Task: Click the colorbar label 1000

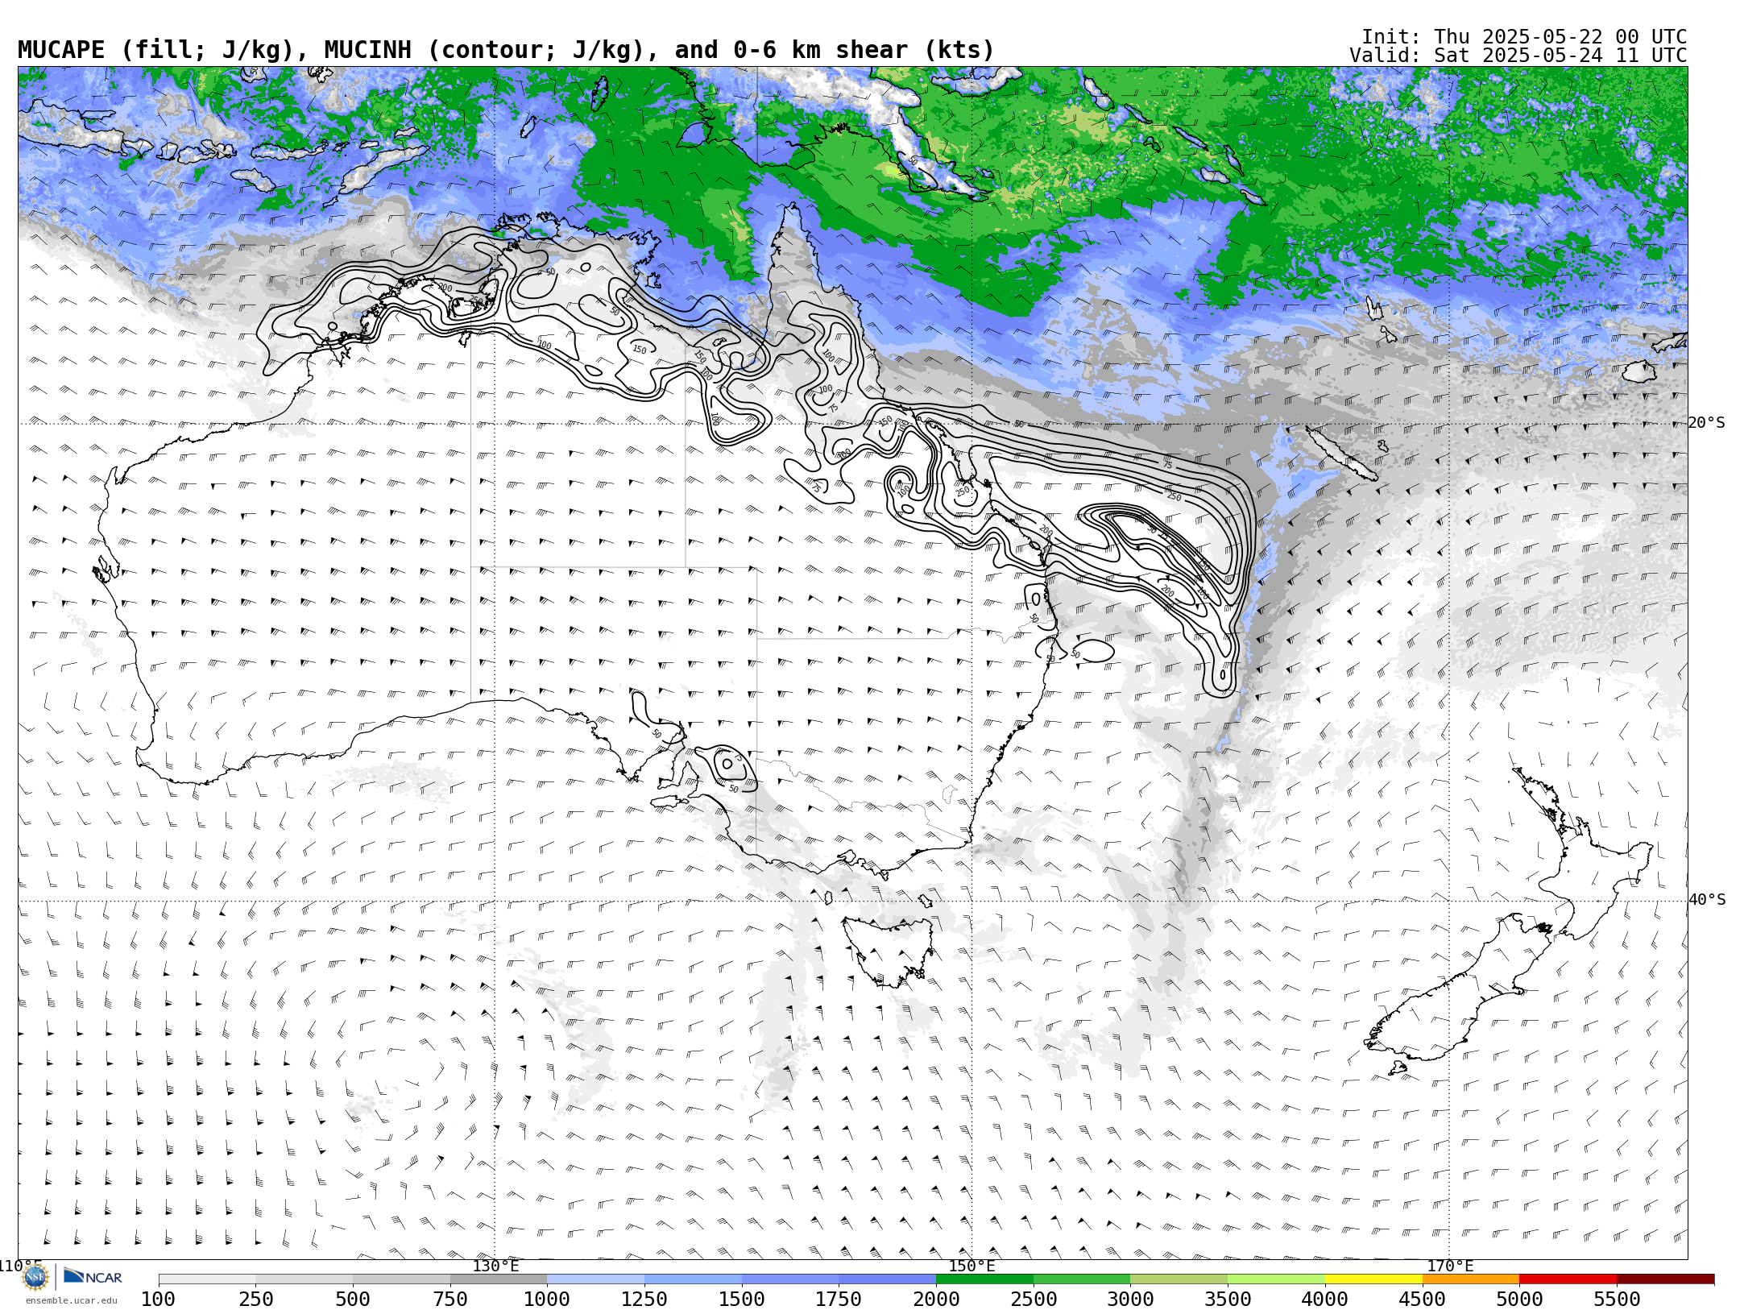Action: click(x=547, y=1299)
